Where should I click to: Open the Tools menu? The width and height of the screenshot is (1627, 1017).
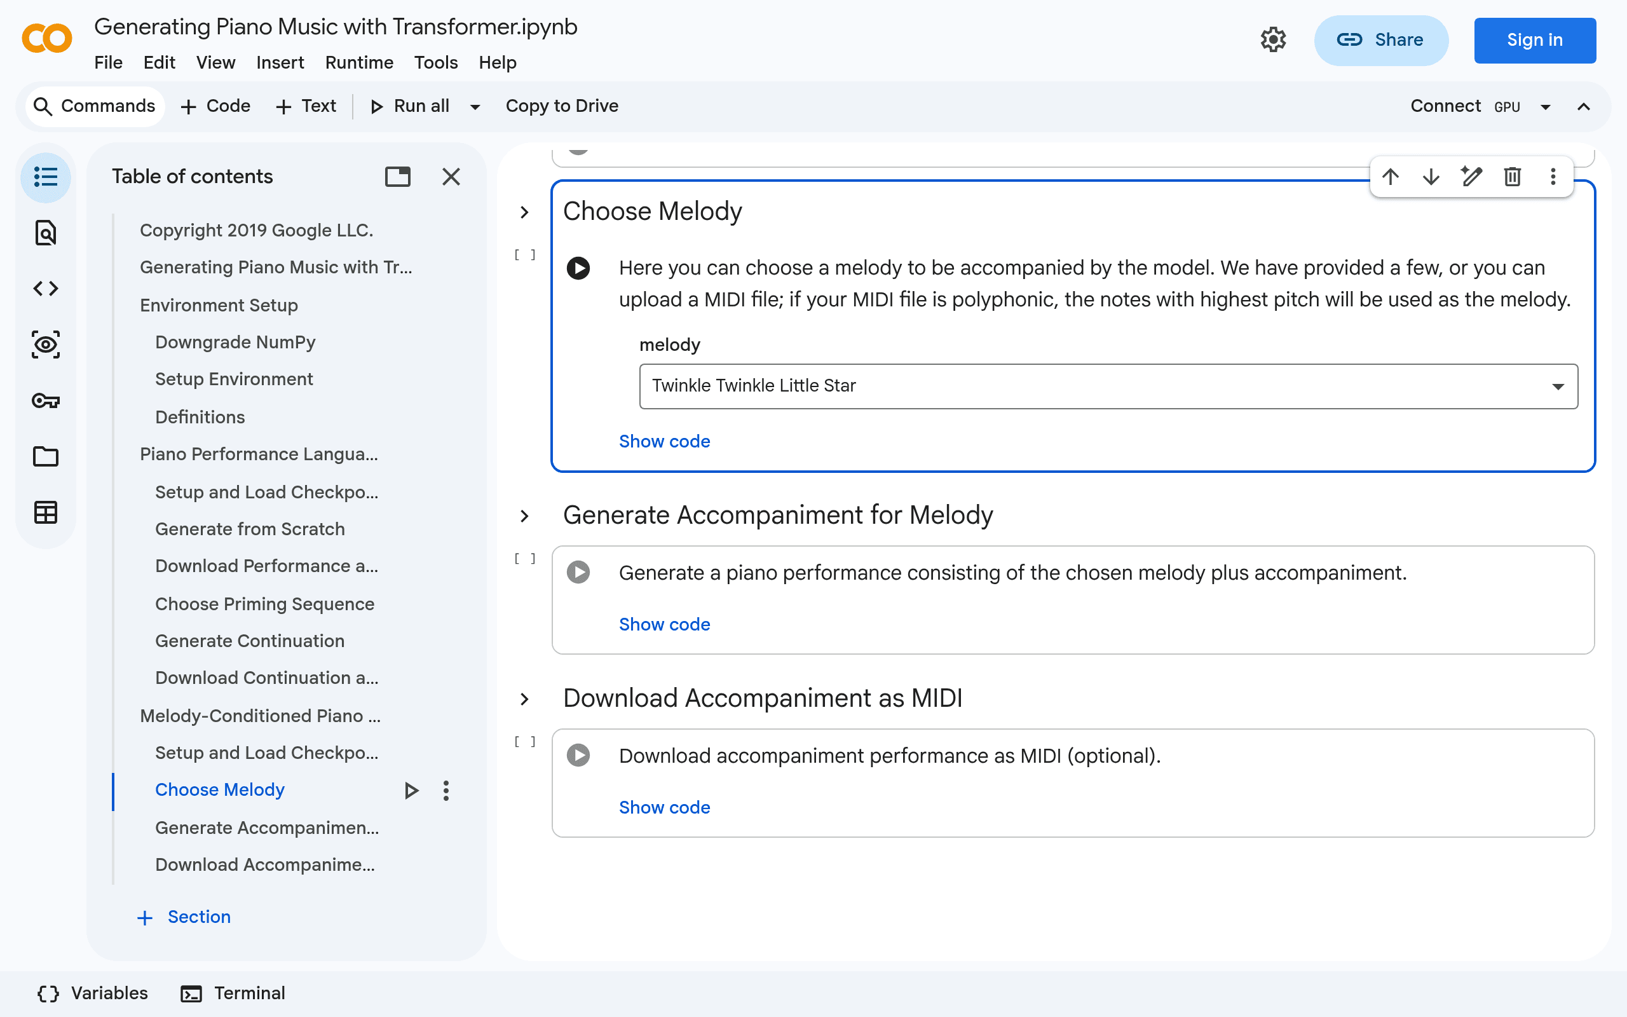(435, 62)
